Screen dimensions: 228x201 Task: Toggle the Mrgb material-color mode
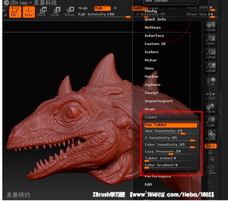83,8
